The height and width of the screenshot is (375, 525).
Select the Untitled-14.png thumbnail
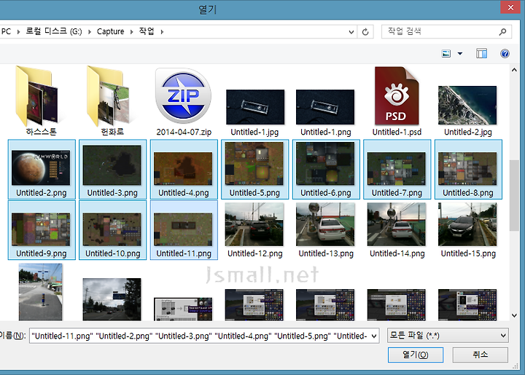[x=397, y=224]
